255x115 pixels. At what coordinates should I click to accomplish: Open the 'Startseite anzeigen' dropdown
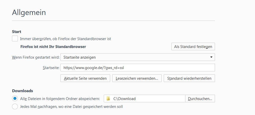coord(137,57)
